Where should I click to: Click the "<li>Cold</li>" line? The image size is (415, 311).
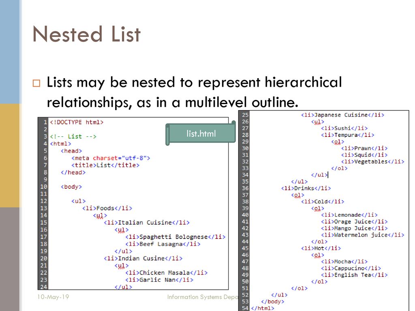[323, 202]
